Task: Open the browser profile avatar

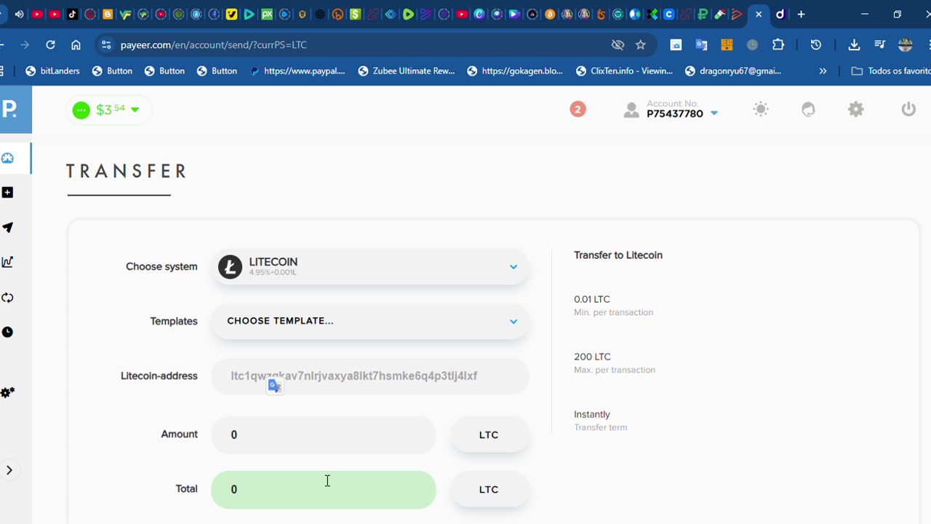Action: pos(906,44)
